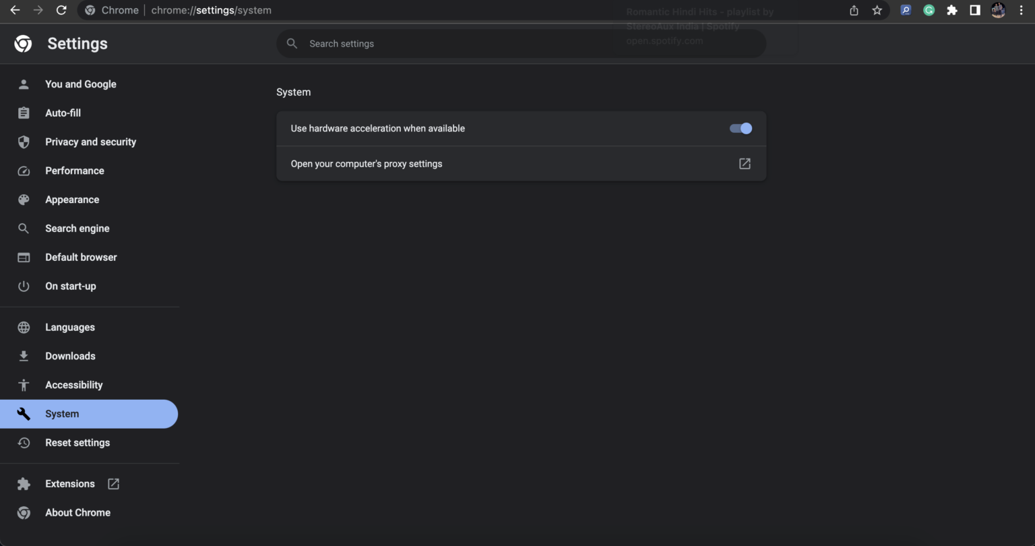Open the Extensions puzzle-piece icon in toolbar
Screen dimensions: 1035x546
952,10
